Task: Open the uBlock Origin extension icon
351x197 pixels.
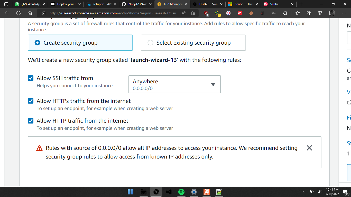Action: 206,13
